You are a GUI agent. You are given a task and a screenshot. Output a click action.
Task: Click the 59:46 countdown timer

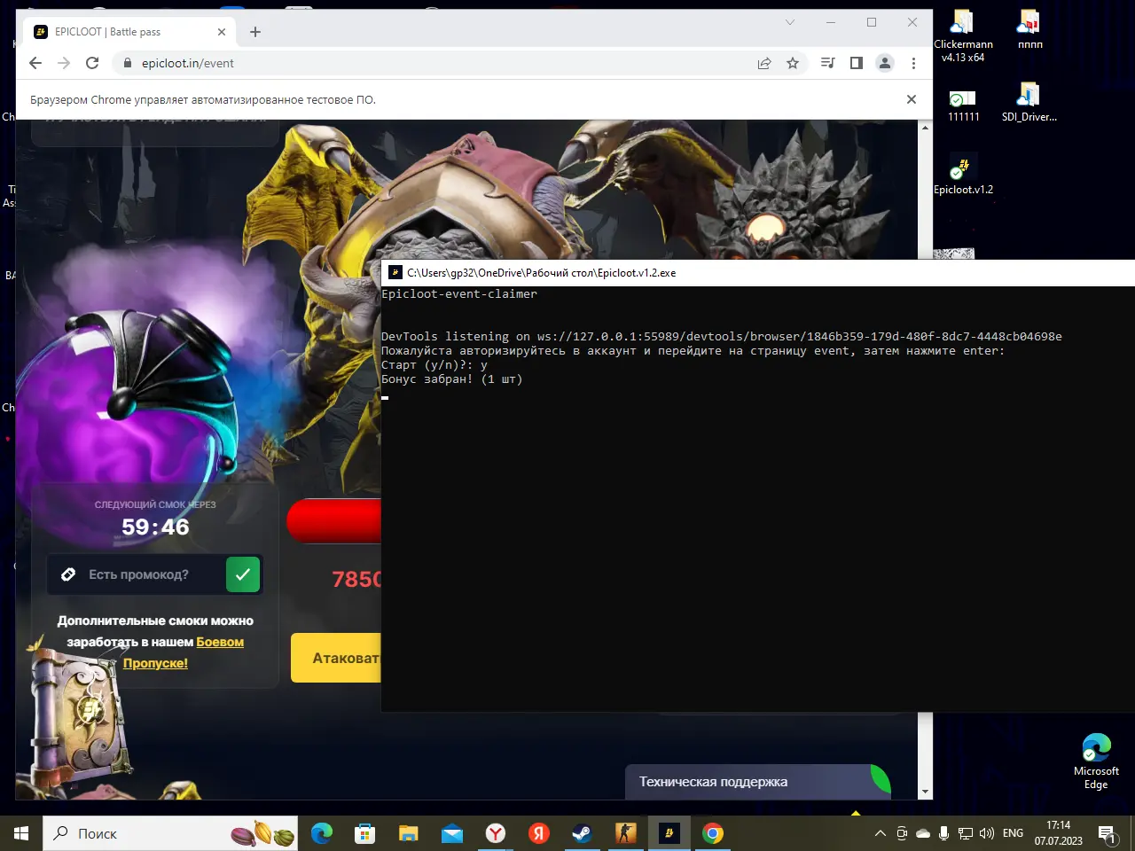tap(155, 527)
